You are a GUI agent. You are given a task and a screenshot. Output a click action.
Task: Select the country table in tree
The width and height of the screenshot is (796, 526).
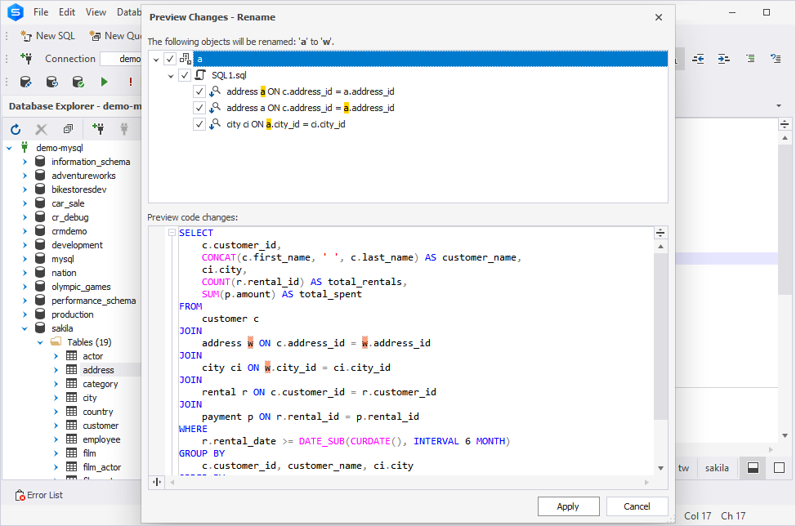tap(97, 412)
